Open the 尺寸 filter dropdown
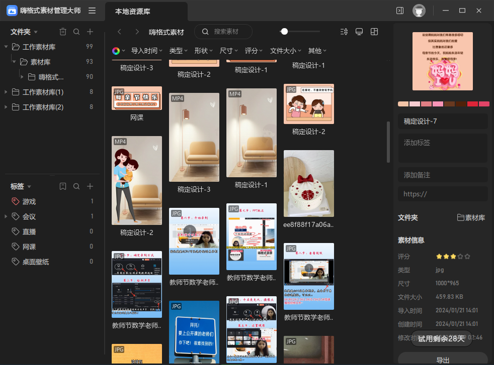 pyautogui.click(x=229, y=51)
